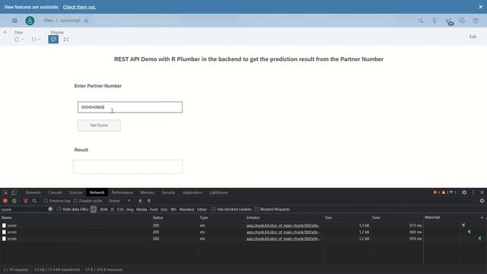Switch to the Application tab
Screen dimensions: 487x274
[x=193, y=193]
